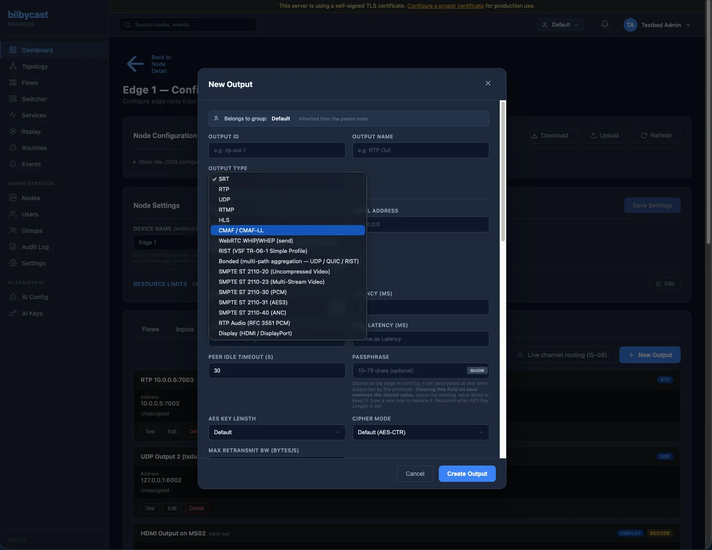Select RTMP output type option

(x=287, y=210)
